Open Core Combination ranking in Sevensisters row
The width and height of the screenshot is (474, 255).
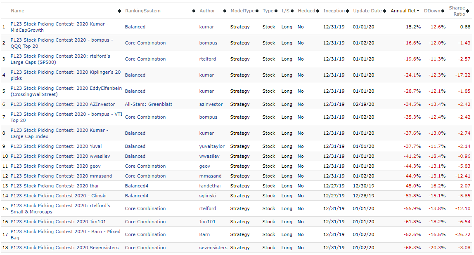click(x=145, y=248)
